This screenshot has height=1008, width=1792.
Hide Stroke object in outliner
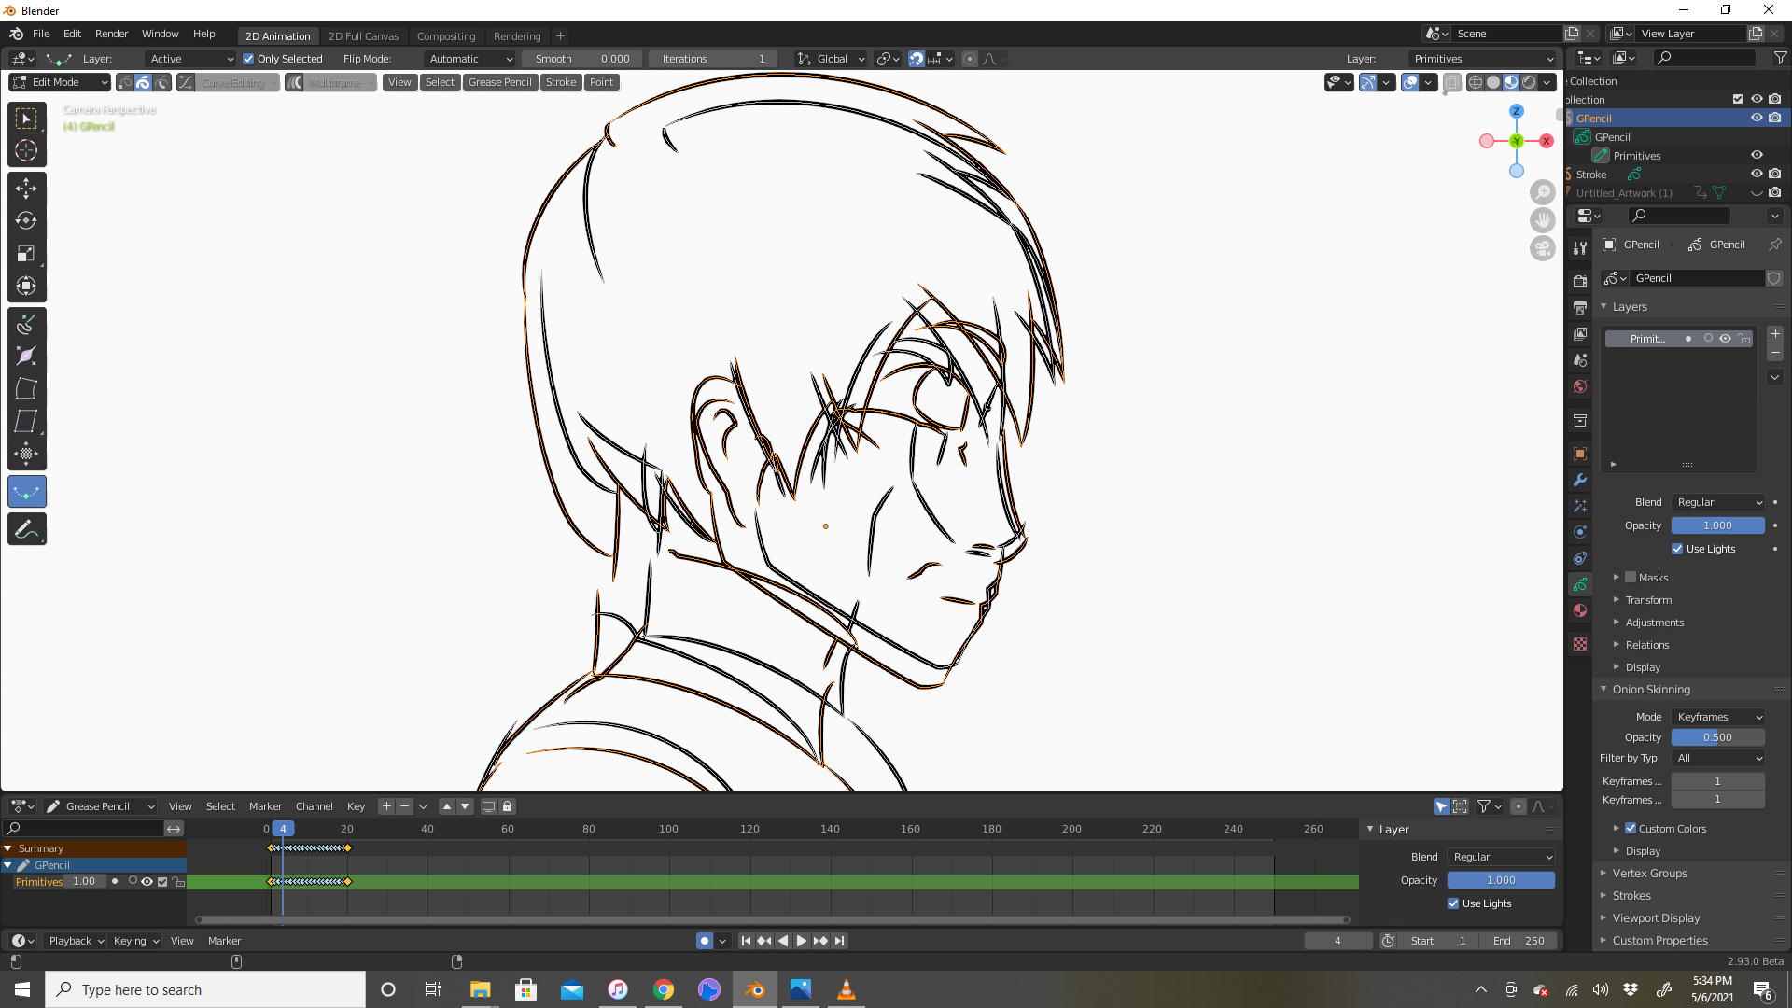[1757, 174]
